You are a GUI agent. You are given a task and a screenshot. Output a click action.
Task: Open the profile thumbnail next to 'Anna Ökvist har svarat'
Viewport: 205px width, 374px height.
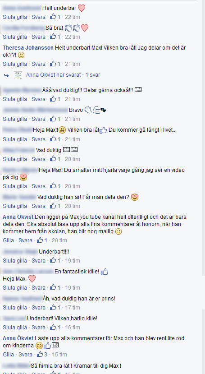[x=18, y=75]
